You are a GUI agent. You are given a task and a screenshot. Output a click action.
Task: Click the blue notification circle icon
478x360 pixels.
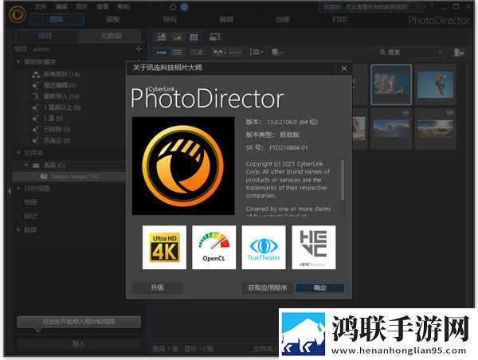coord(185,6)
